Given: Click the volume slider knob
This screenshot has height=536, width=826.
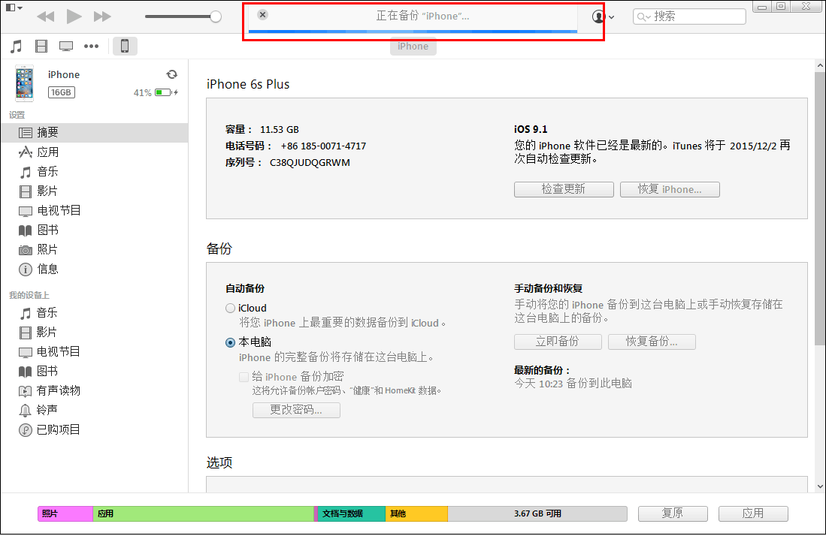Looking at the screenshot, I should 216,17.
